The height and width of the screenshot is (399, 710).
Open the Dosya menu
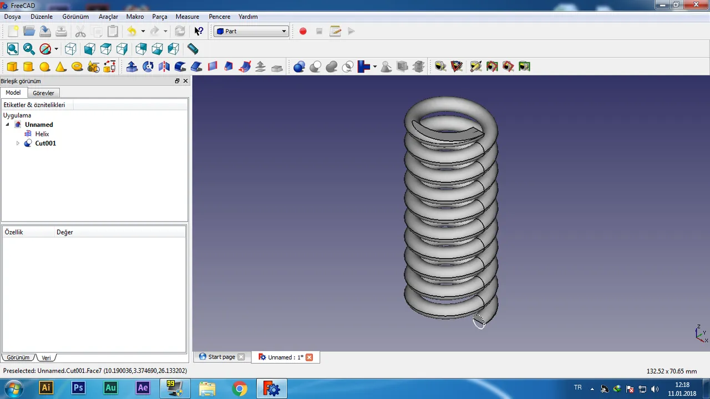(13, 17)
